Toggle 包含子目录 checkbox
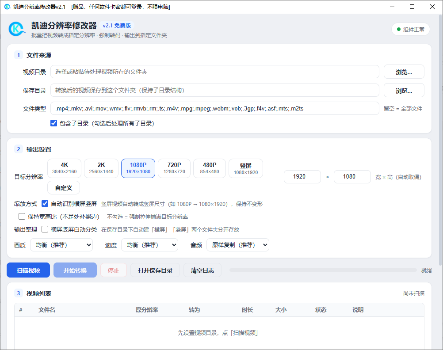443x350 pixels. click(53, 123)
